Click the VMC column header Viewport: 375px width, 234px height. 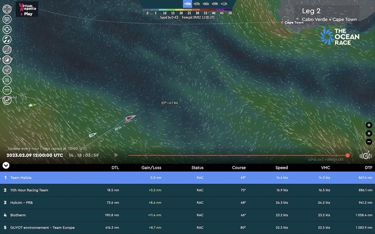coord(325,168)
